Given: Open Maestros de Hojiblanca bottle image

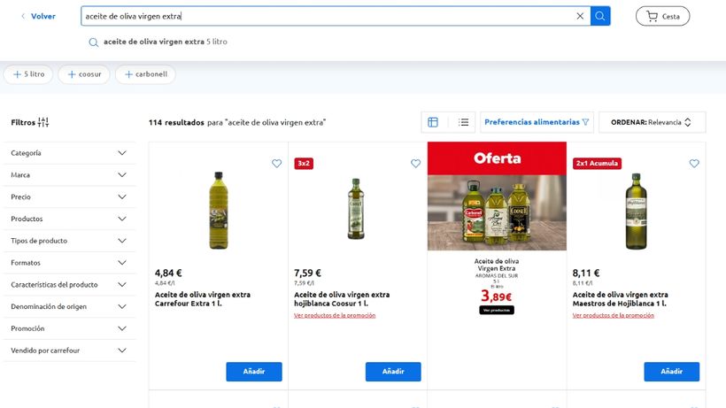Looking at the screenshot, I should click(x=637, y=212).
